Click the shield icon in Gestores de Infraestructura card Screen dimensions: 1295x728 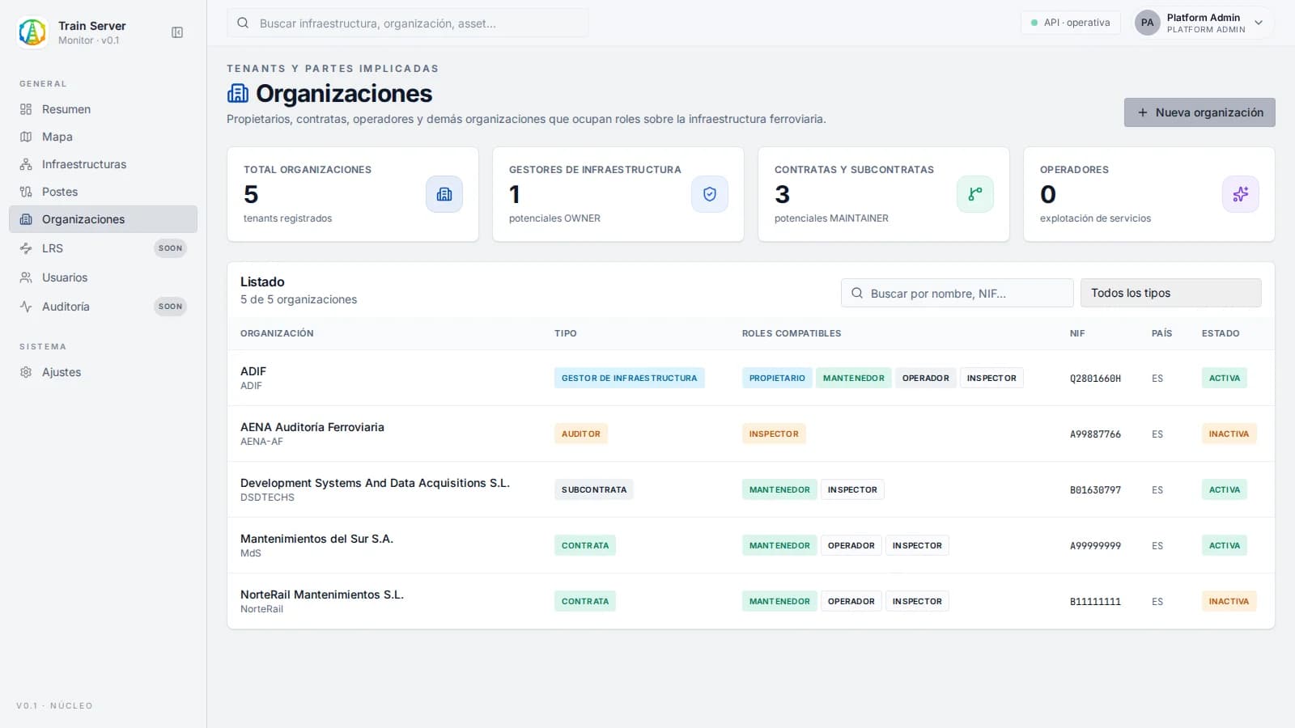(x=710, y=194)
